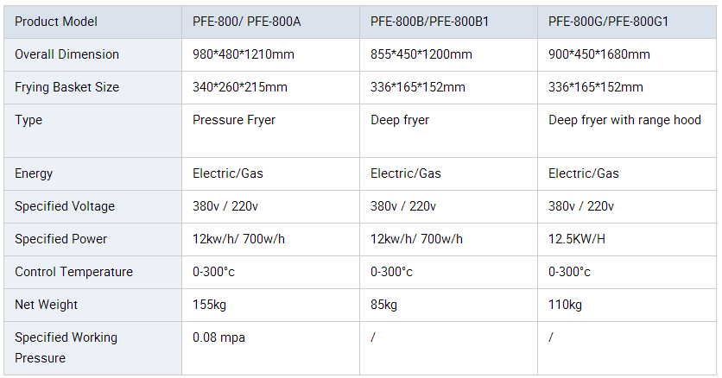
Task: Click the Energy row label
Action: (x=34, y=173)
